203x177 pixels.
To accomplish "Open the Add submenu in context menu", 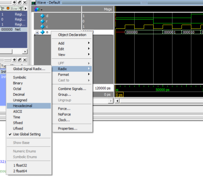I will (x=61, y=43).
